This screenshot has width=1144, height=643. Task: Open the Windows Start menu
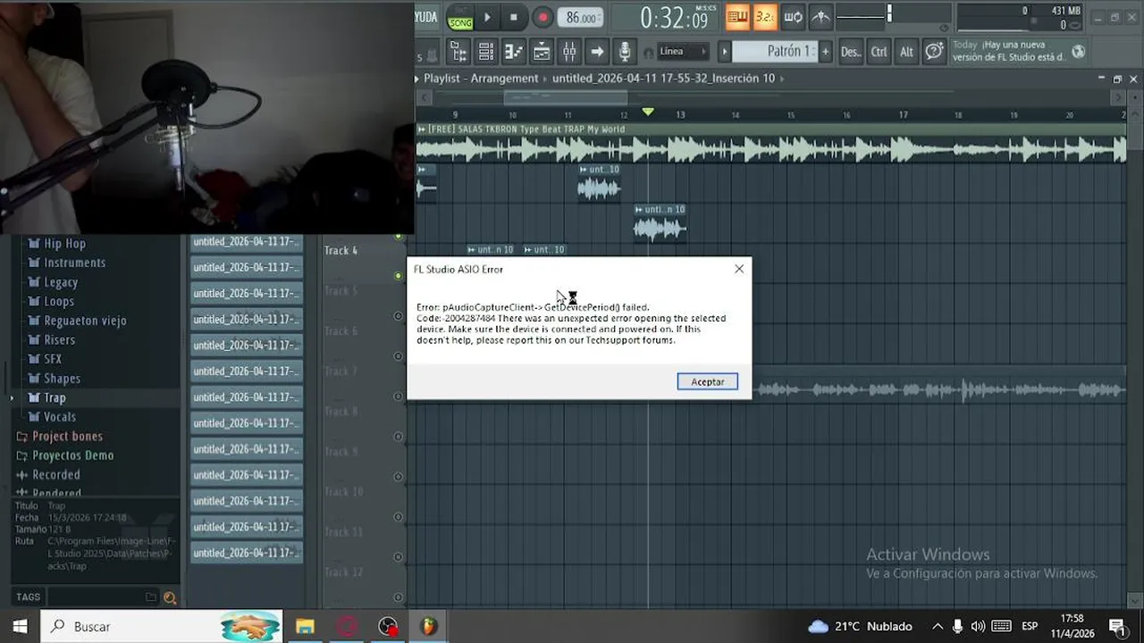(x=20, y=626)
